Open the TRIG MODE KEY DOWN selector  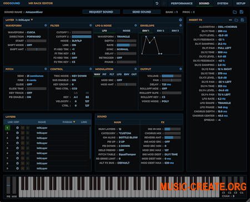(x=79, y=76)
